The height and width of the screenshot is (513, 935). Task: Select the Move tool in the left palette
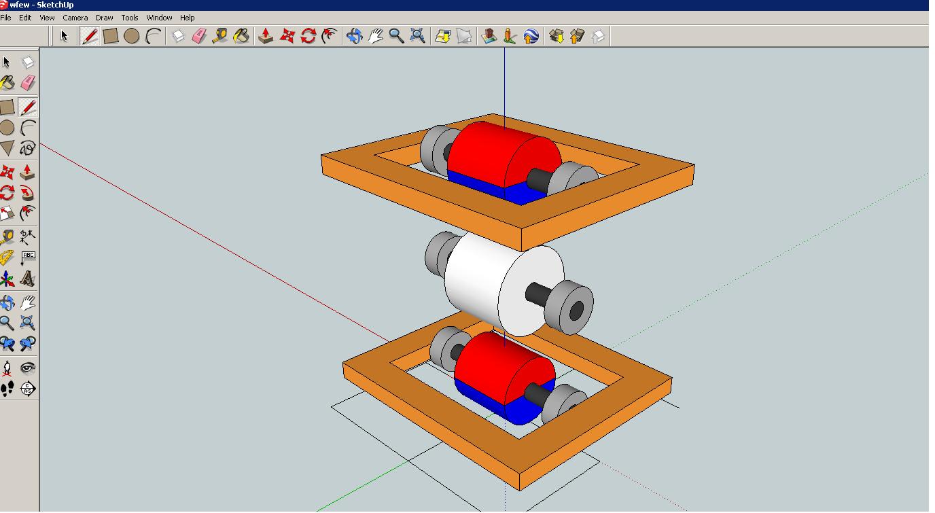7,172
